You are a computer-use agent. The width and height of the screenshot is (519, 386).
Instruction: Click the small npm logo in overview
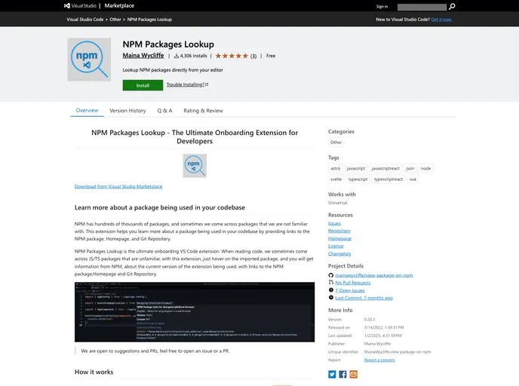coord(195,166)
